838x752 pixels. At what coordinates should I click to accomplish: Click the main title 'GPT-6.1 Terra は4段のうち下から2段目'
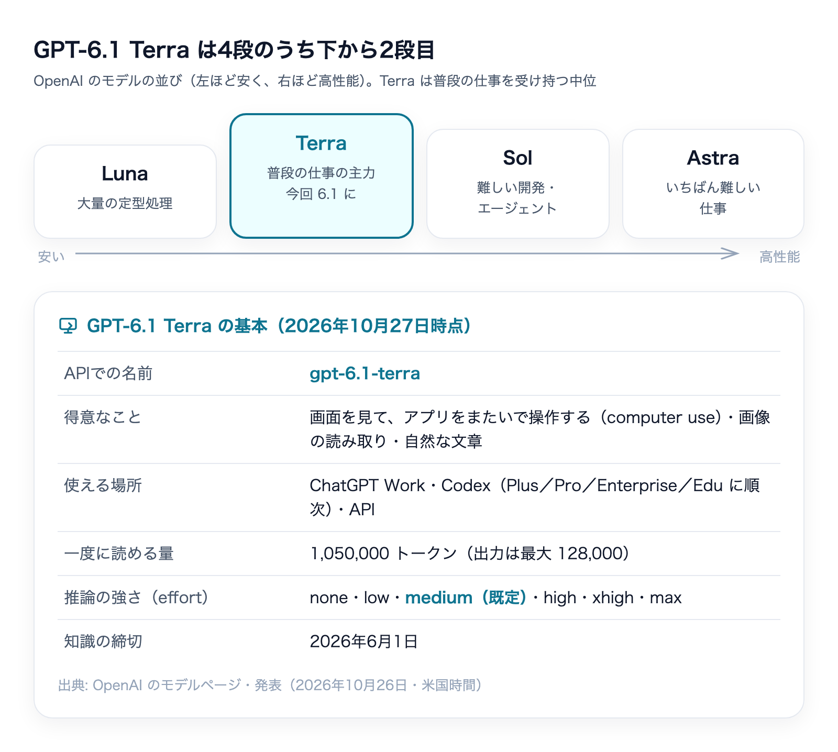pyautogui.click(x=234, y=50)
